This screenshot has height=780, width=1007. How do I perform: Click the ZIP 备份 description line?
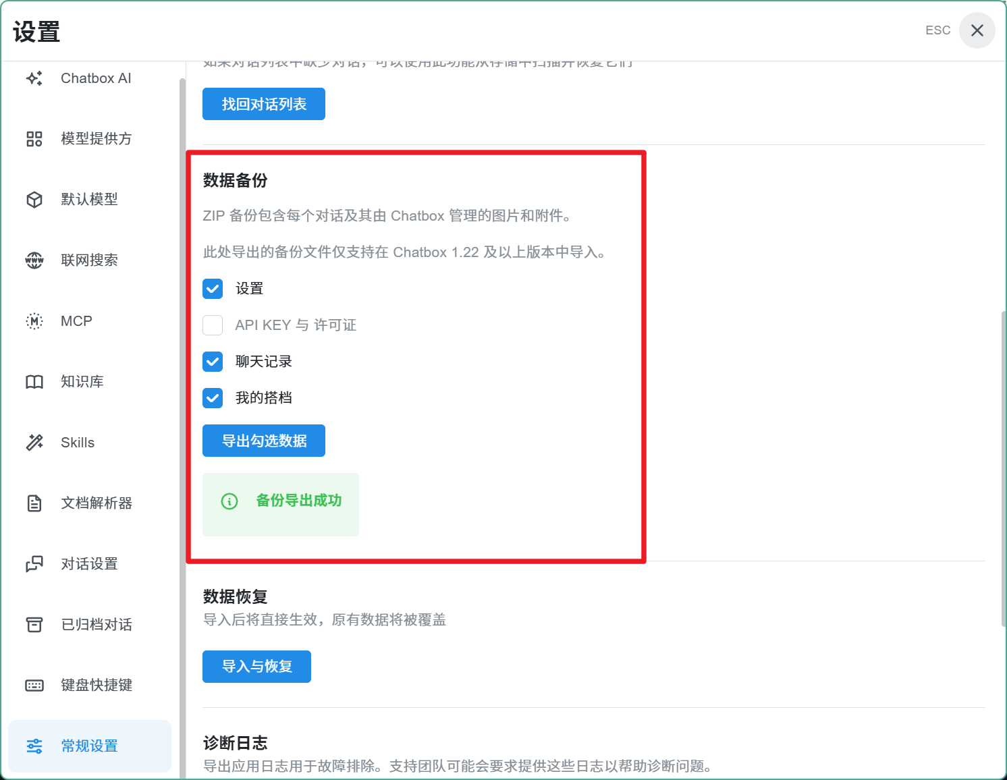point(389,216)
